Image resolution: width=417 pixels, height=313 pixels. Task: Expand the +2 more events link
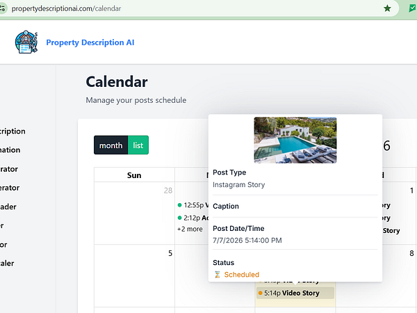(x=190, y=229)
